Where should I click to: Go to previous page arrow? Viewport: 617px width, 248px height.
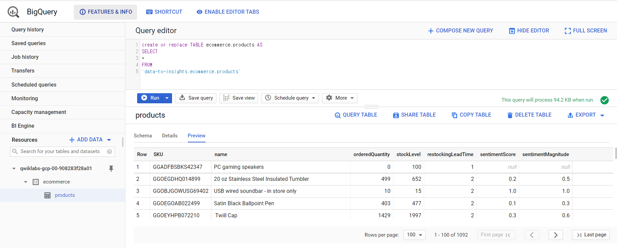pyautogui.click(x=532, y=235)
